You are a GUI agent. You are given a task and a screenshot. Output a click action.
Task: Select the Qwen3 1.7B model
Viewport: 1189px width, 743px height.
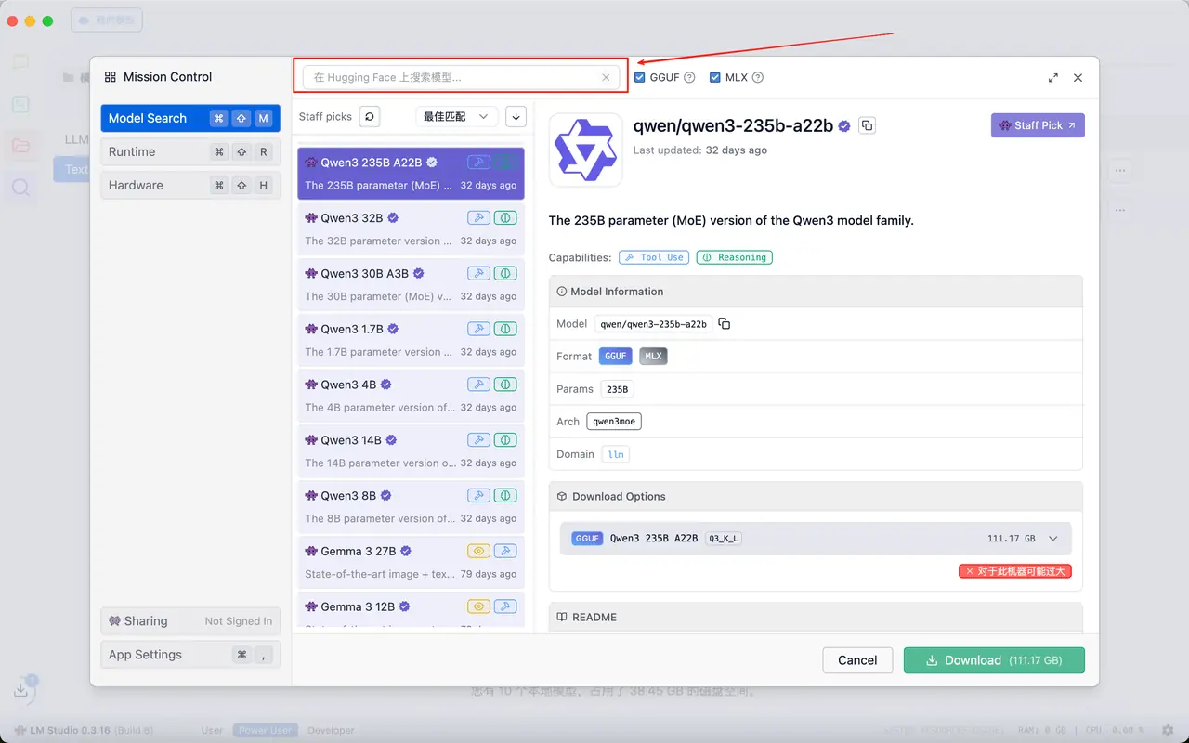(x=411, y=341)
